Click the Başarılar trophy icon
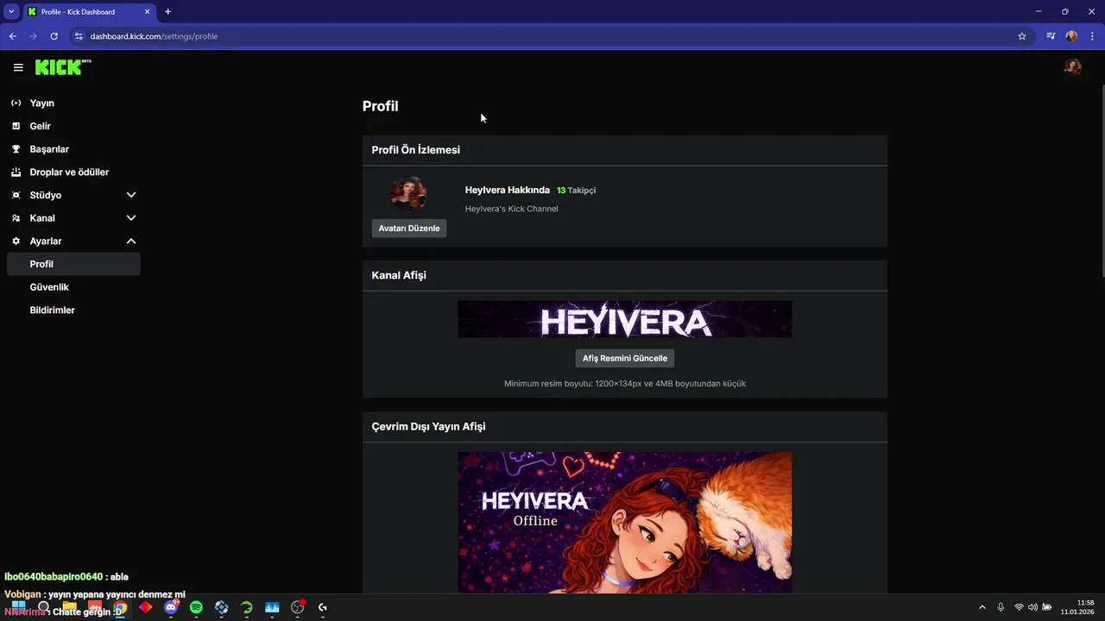The image size is (1105, 621). pos(16,149)
